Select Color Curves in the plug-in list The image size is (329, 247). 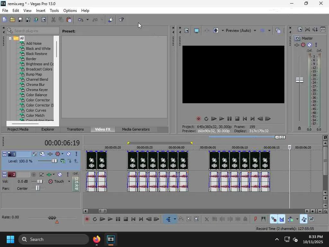click(36, 110)
